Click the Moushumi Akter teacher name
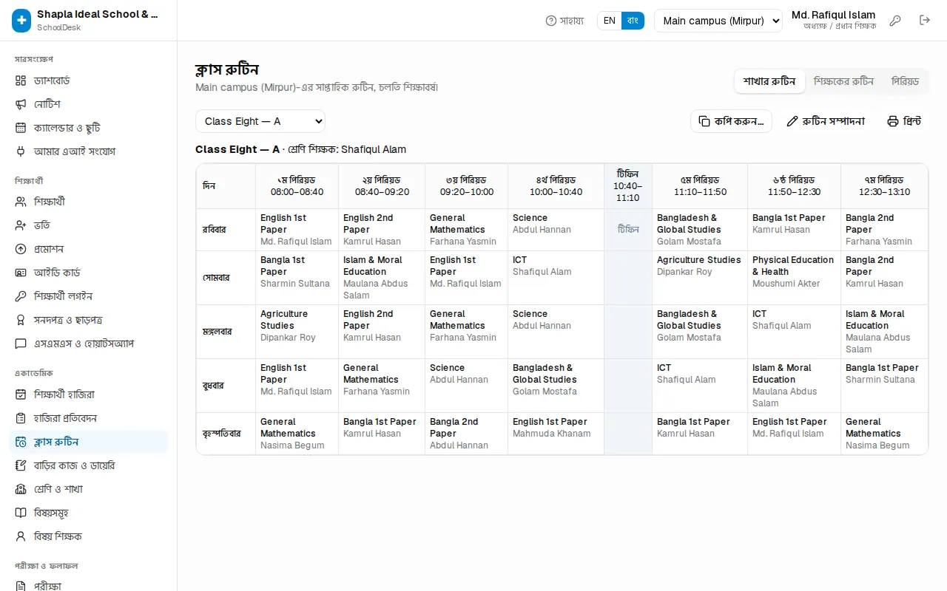 786,284
